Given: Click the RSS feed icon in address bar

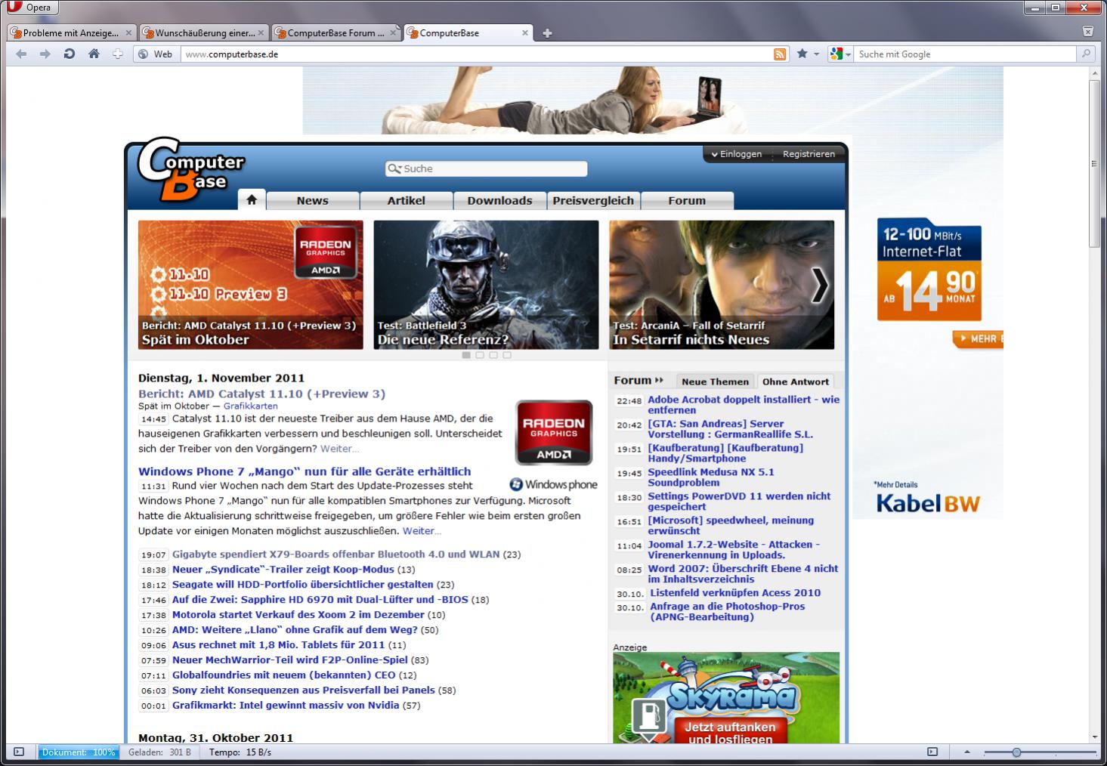Looking at the screenshot, I should [x=780, y=54].
